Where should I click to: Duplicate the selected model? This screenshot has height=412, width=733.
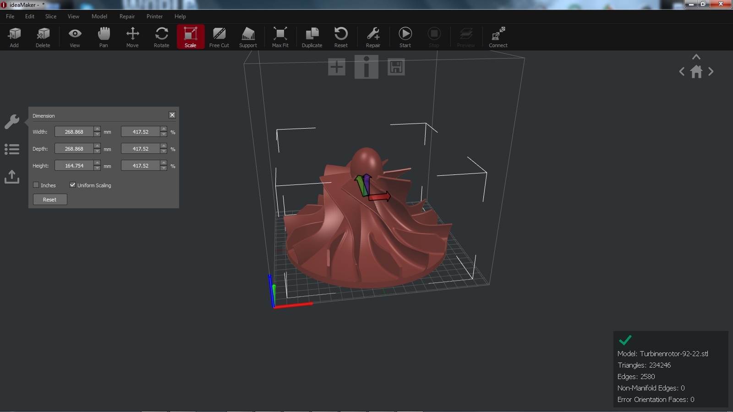coord(312,37)
